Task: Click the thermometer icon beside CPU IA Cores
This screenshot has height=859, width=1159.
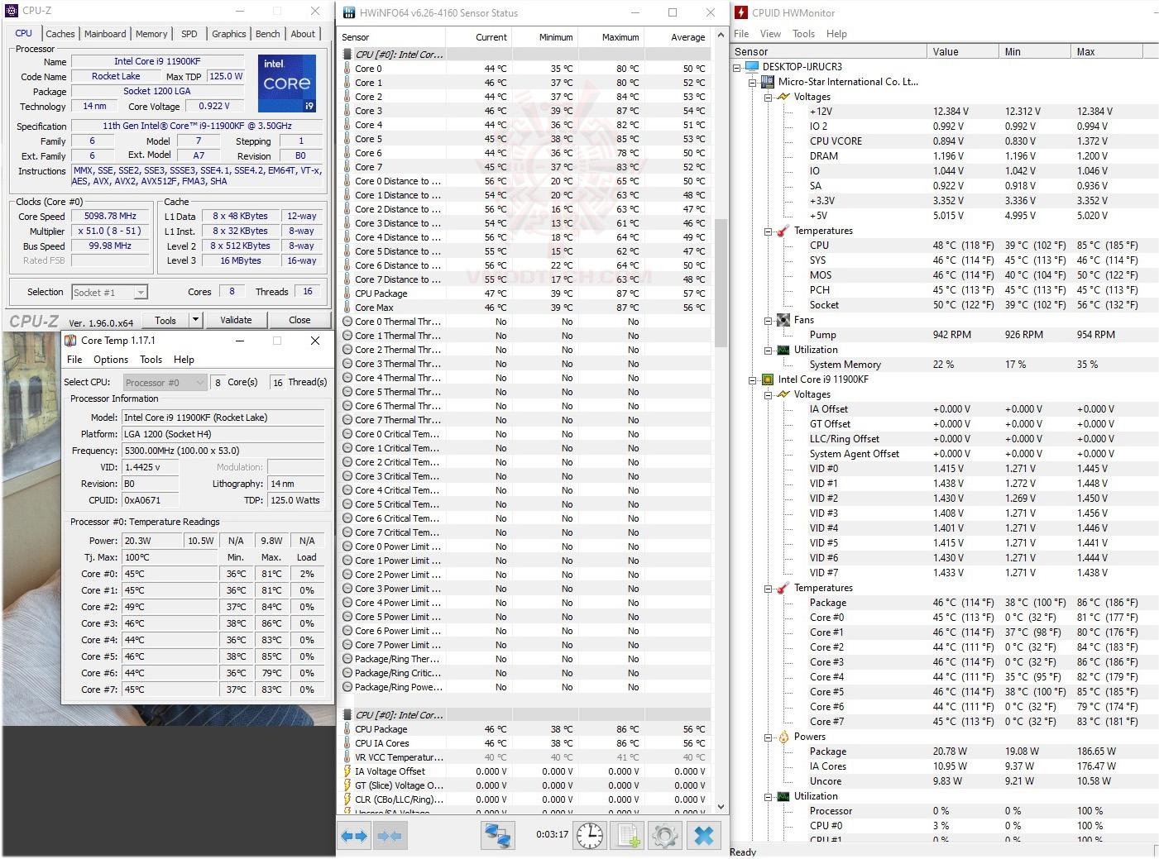Action: (x=347, y=743)
